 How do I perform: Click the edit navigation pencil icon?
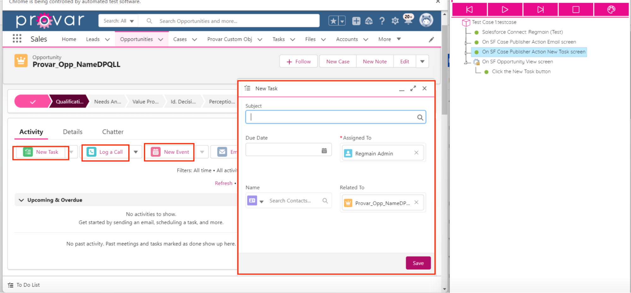pyautogui.click(x=432, y=39)
